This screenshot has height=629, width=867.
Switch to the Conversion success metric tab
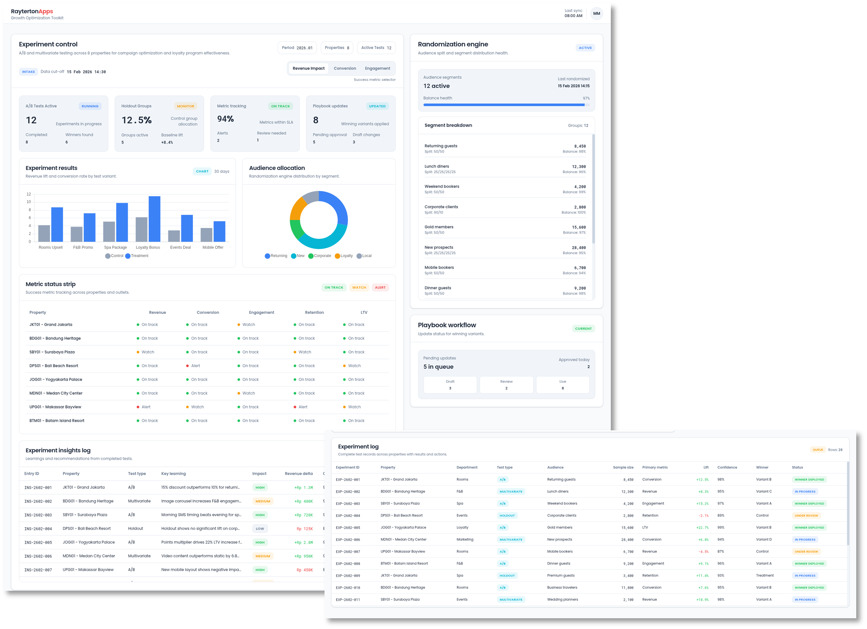[345, 68]
